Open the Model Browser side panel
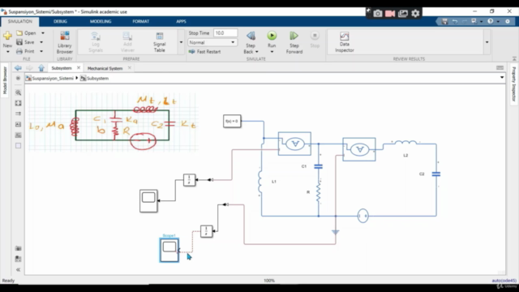Image resolution: width=519 pixels, height=292 pixels. click(x=5, y=80)
